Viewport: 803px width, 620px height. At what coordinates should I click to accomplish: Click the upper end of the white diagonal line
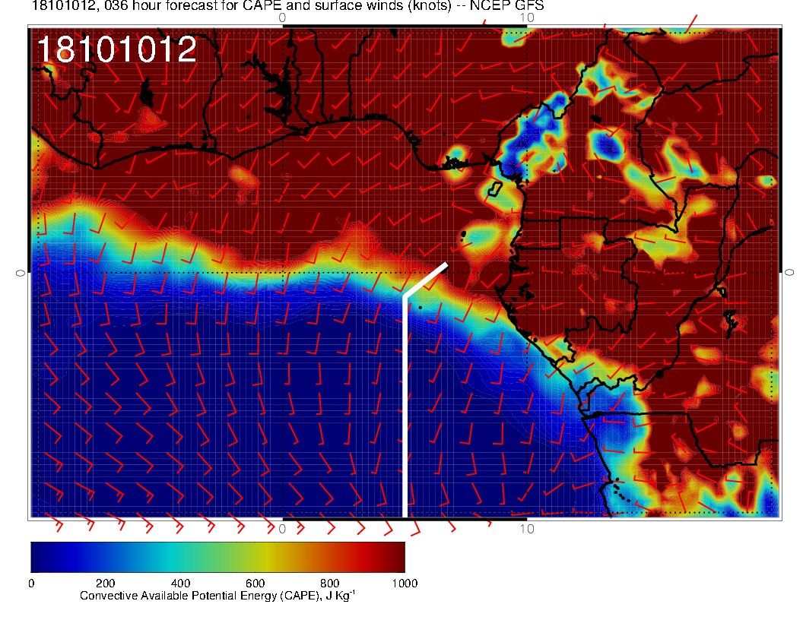click(x=446, y=264)
